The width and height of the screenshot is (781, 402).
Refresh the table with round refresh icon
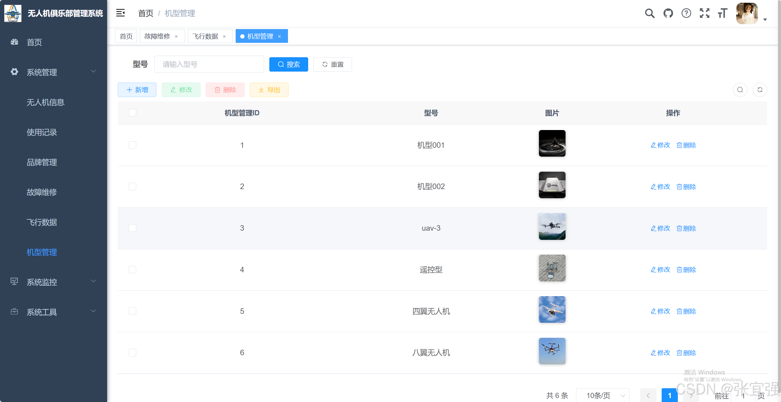[x=760, y=90]
